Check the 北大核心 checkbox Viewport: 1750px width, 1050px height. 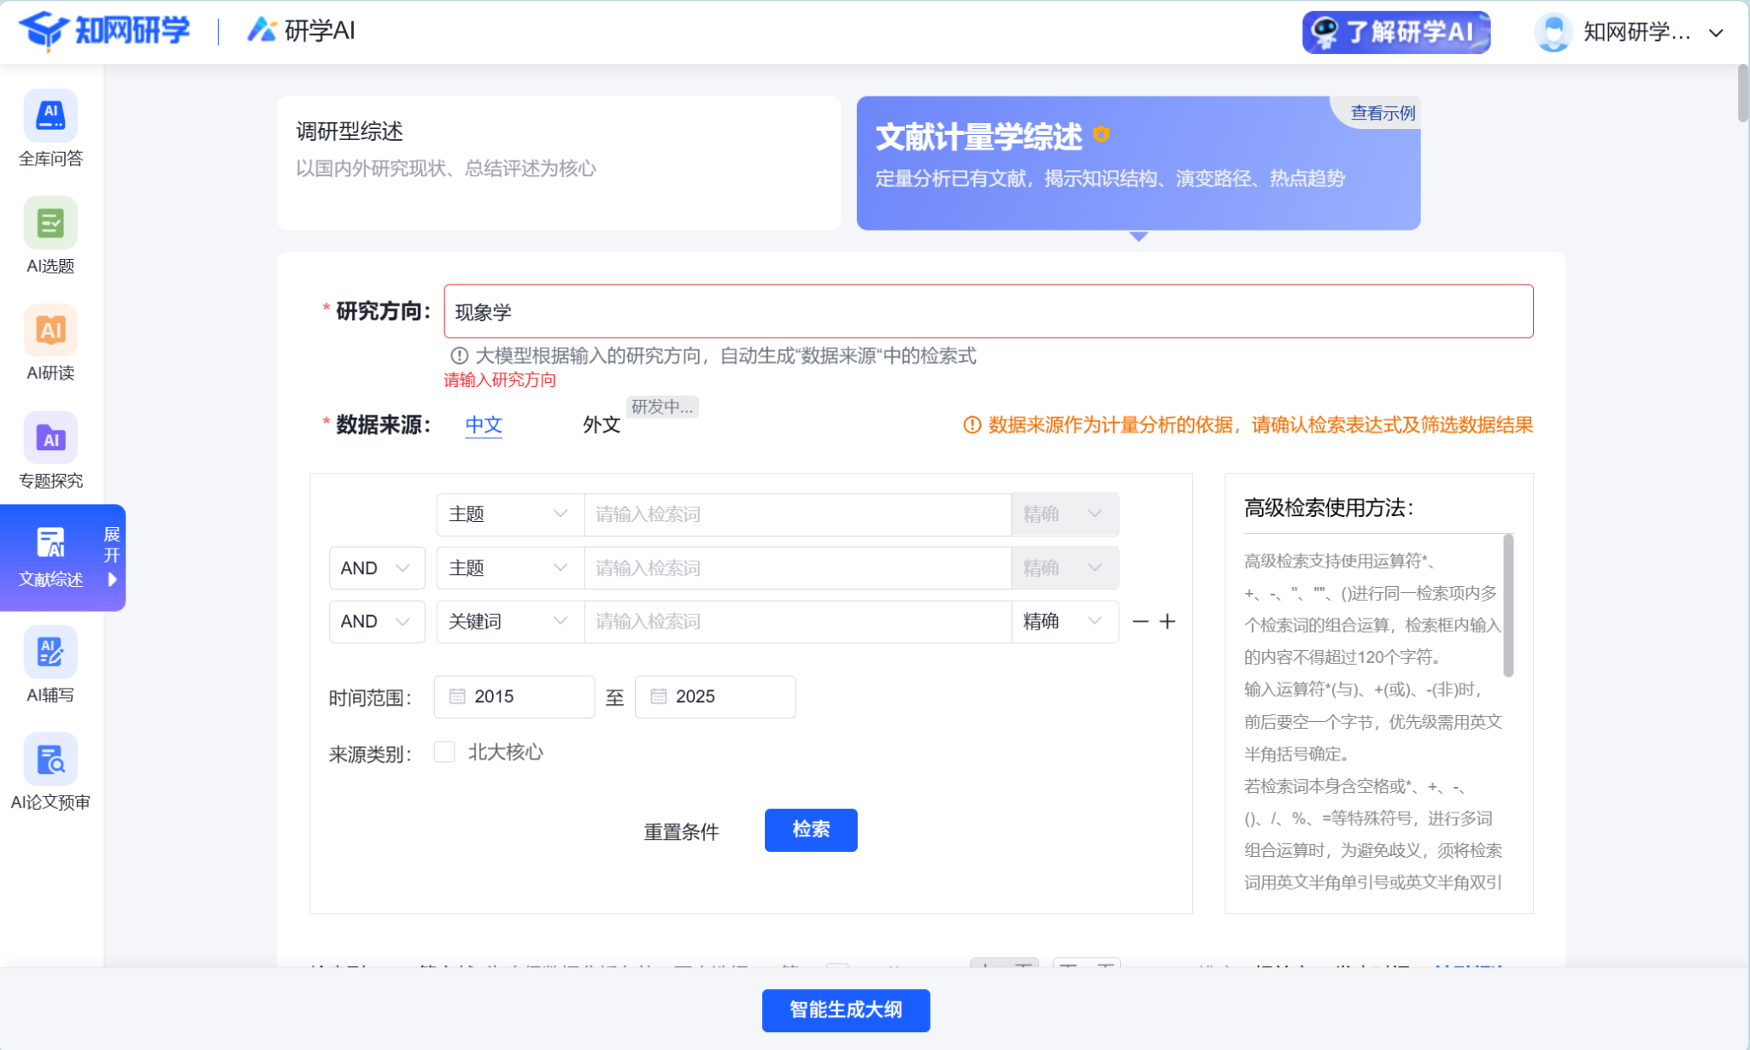pos(444,752)
